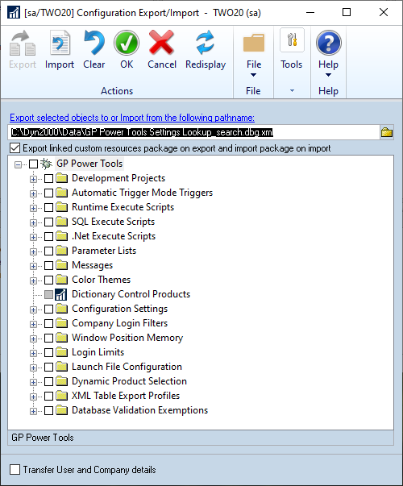Screen dimensions: 403x486
Task: Click the Messages folder icon
Action: click(62, 265)
